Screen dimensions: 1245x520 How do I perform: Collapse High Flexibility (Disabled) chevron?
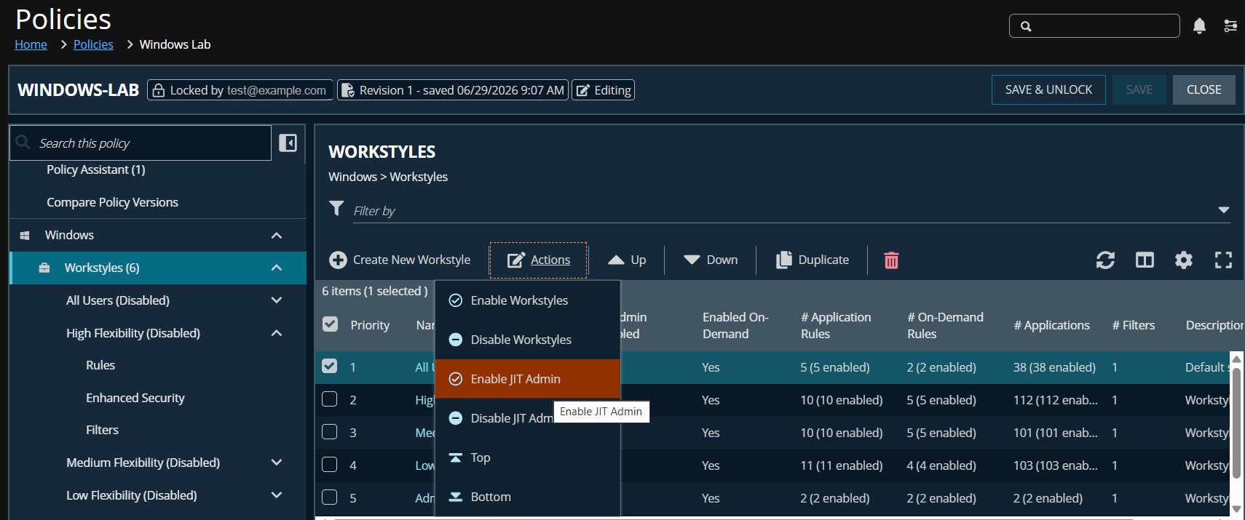coord(277,333)
